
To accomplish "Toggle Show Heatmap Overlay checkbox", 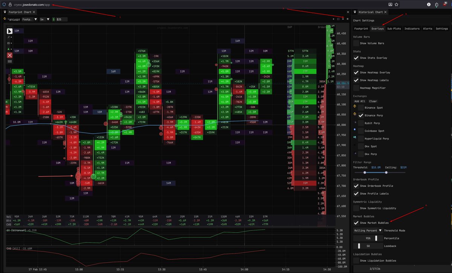I will point(356,72).
